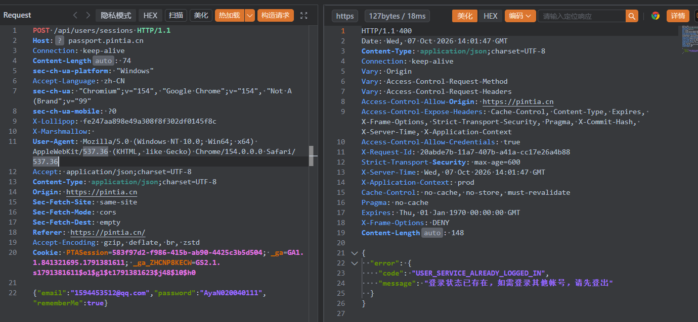This screenshot has height=322, width=698.
Task: Collapse the JSON body at response line 21
Action: tap(354, 253)
